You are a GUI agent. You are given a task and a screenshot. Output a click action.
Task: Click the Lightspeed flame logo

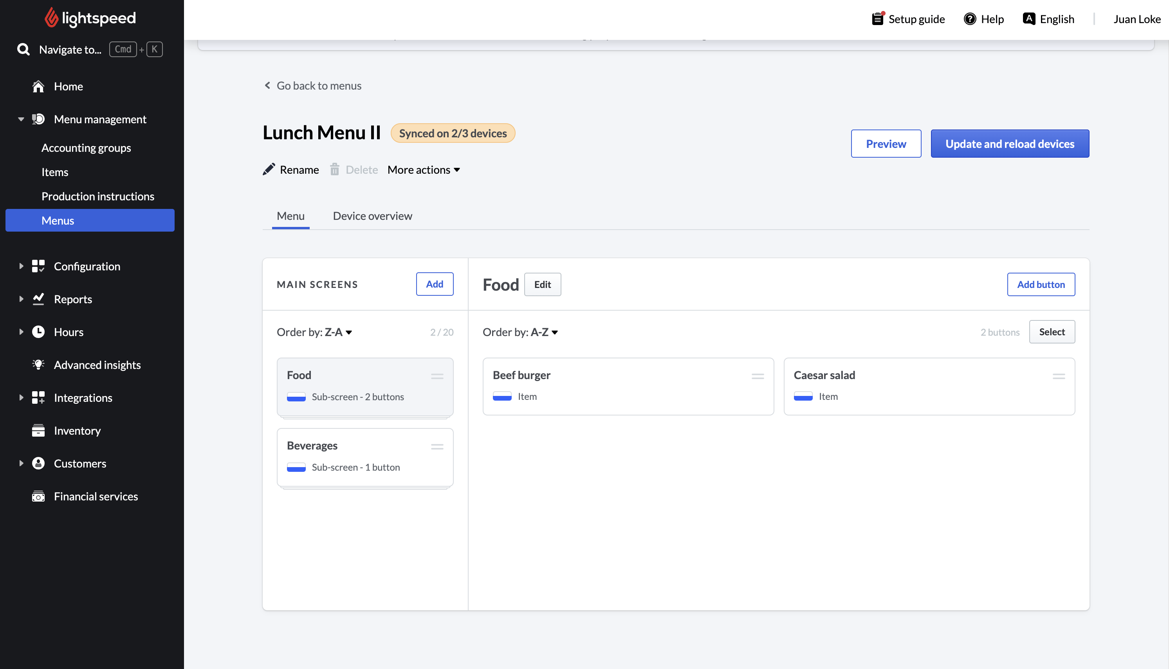(52, 18)
